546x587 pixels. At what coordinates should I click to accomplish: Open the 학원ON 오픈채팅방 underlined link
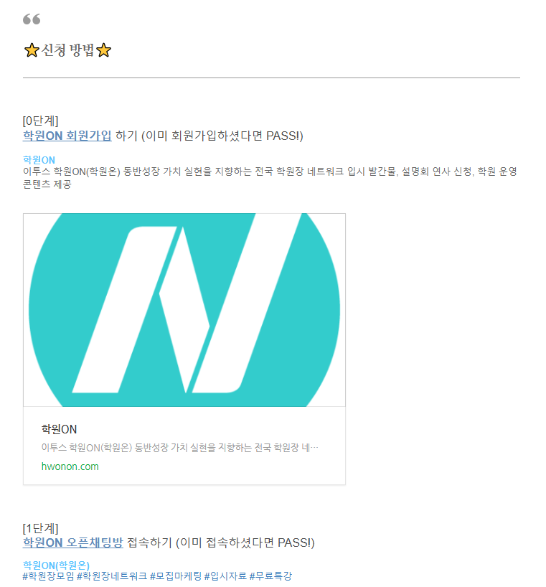click(x=73, y=543)
